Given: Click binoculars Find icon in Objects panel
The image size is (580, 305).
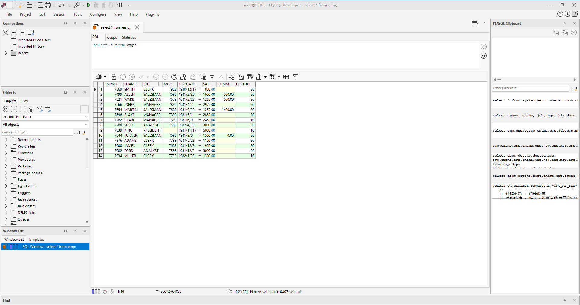Looking at the screenshot, I should tap(31, 109).
